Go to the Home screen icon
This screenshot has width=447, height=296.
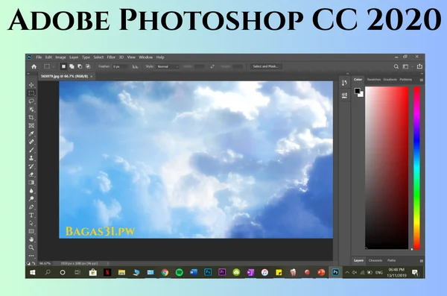(34, 66)
